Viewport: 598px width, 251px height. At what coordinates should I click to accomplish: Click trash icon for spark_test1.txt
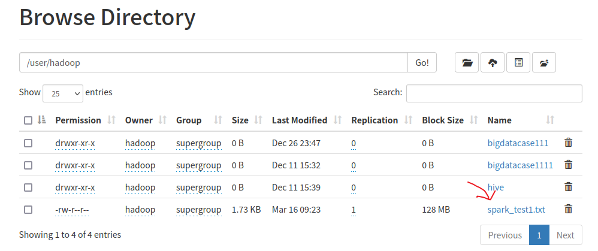(x=569, y=209)
